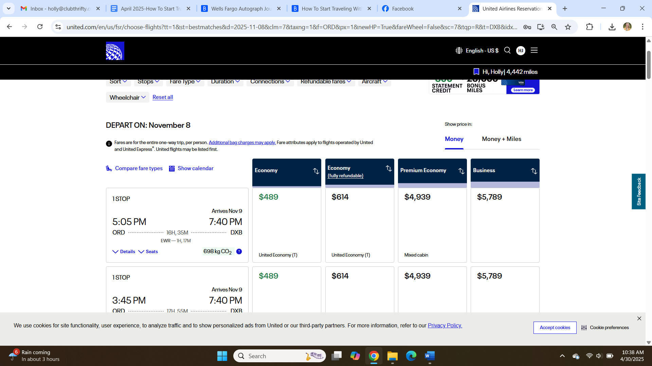Click the HJ profile avatar icon
This screenshot has height=366, width=652.
(x=521, y=50)
